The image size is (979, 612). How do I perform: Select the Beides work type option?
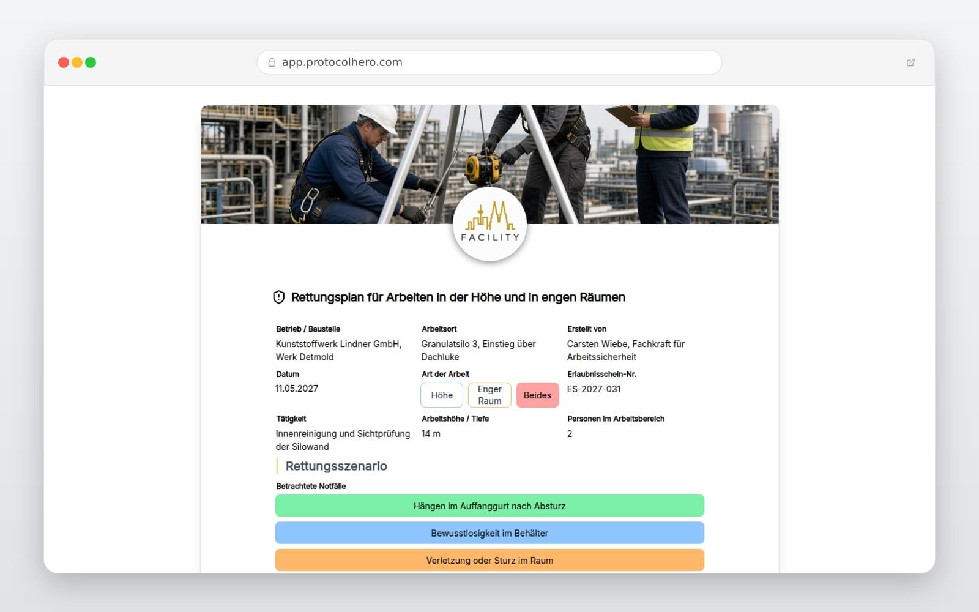click(x=537, y=395)
